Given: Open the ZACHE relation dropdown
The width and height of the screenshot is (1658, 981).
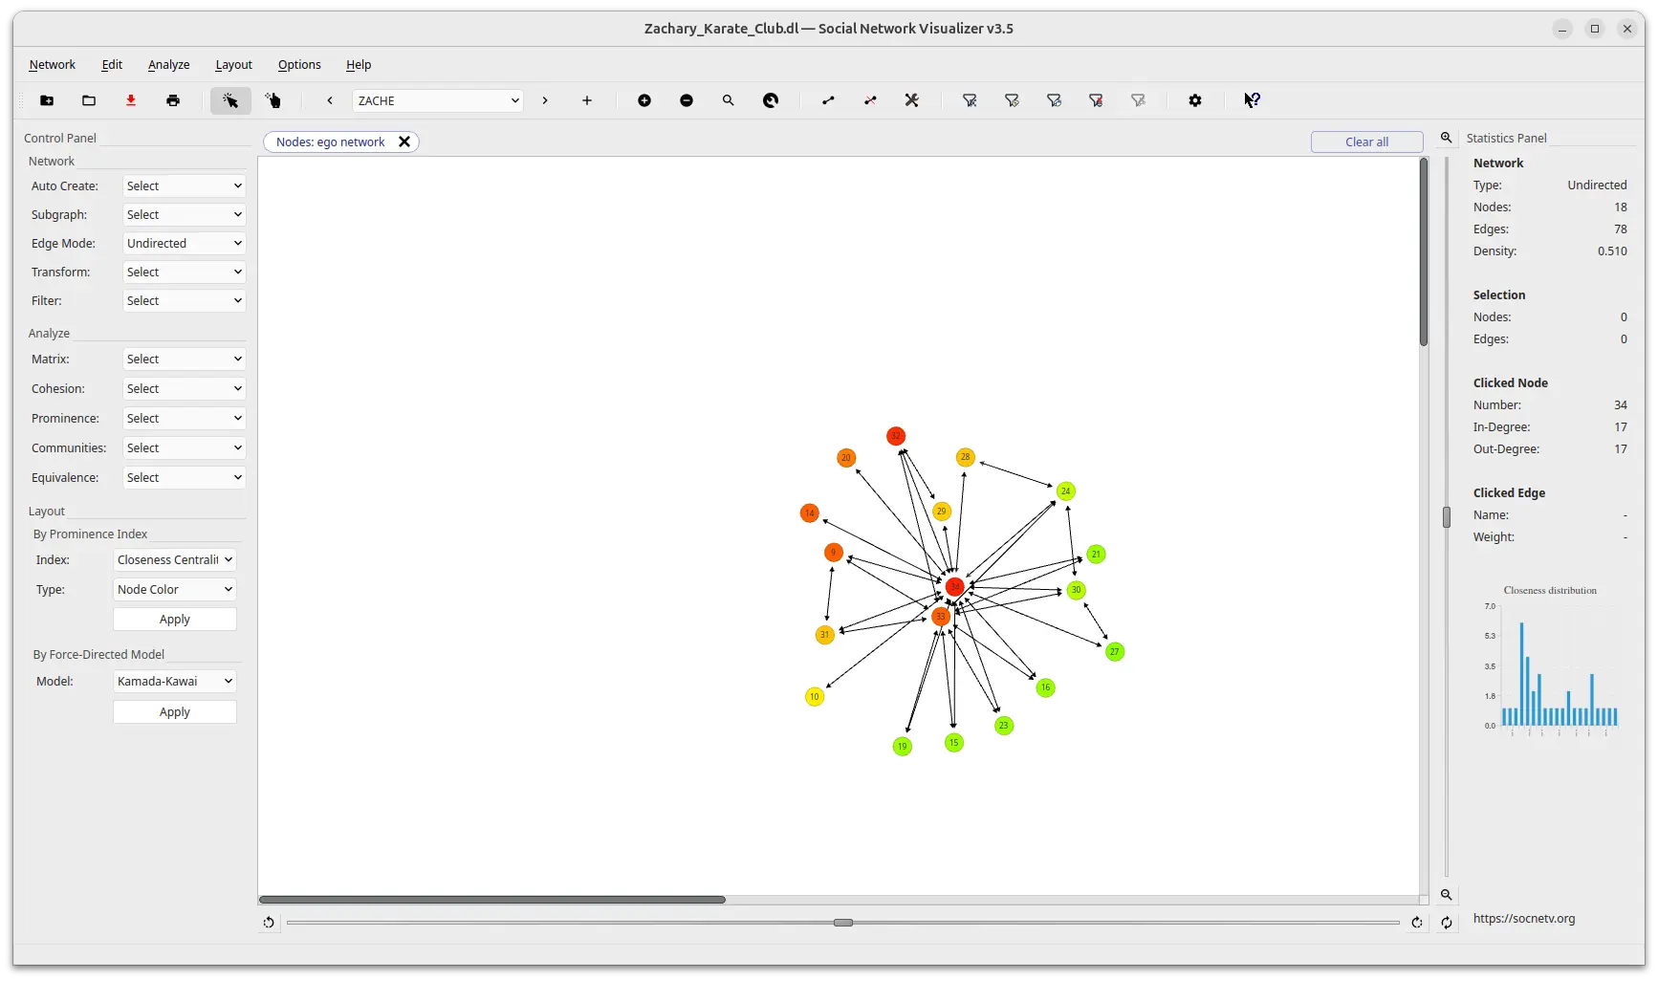Looking at the screenshot, I should 438,100.
